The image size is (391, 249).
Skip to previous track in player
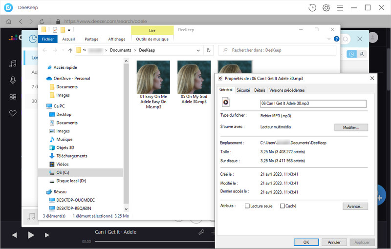14,235
